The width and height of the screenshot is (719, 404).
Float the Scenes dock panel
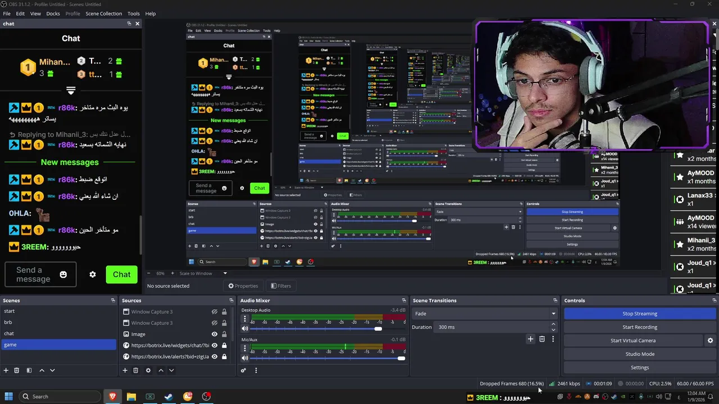click(x=113, y=301)
